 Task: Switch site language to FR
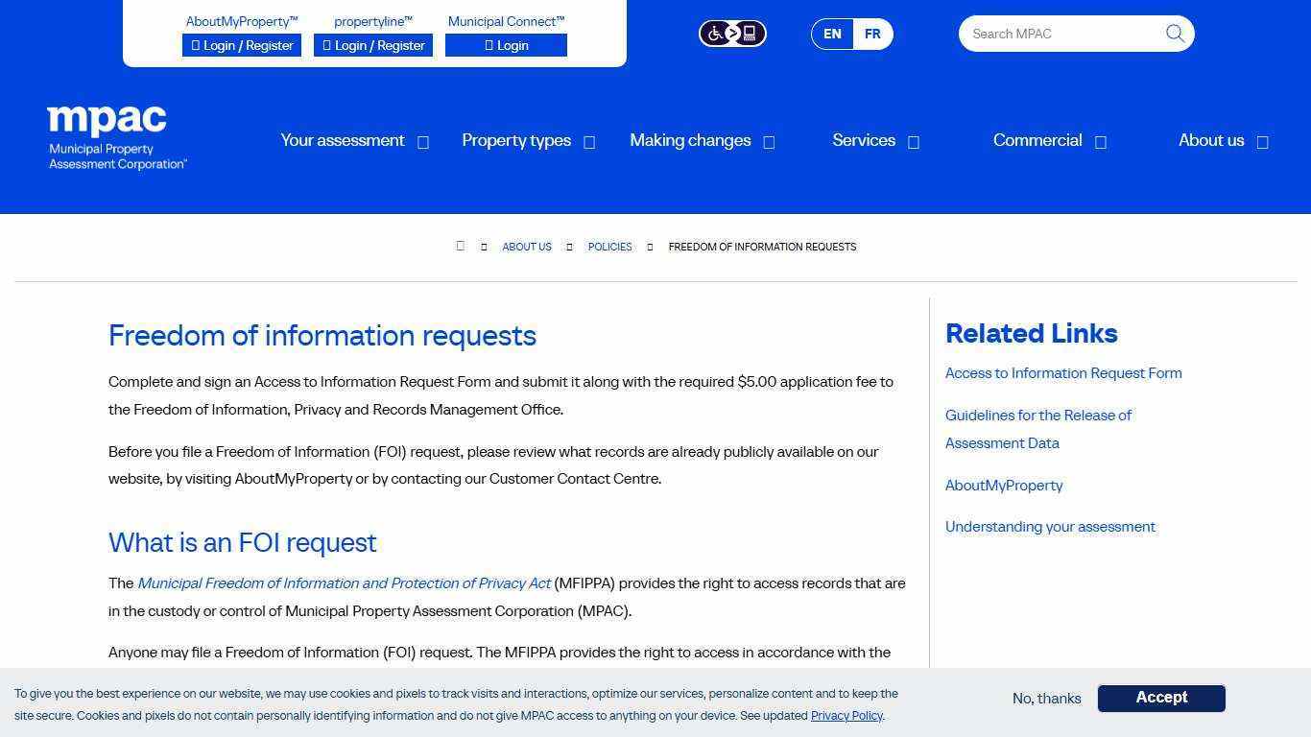tap(872, 34)
